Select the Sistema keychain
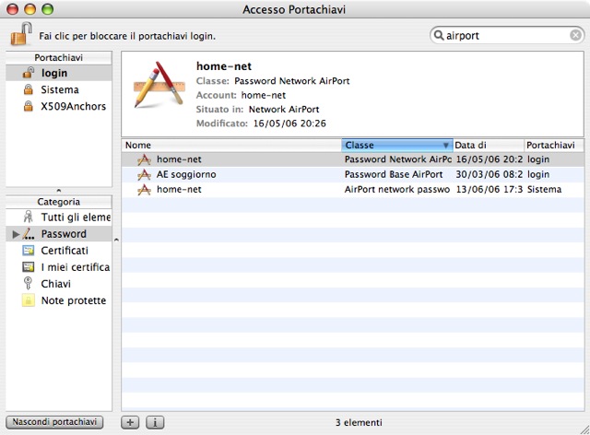The width and height of the screenshot is (590, 435). [59, 89]
